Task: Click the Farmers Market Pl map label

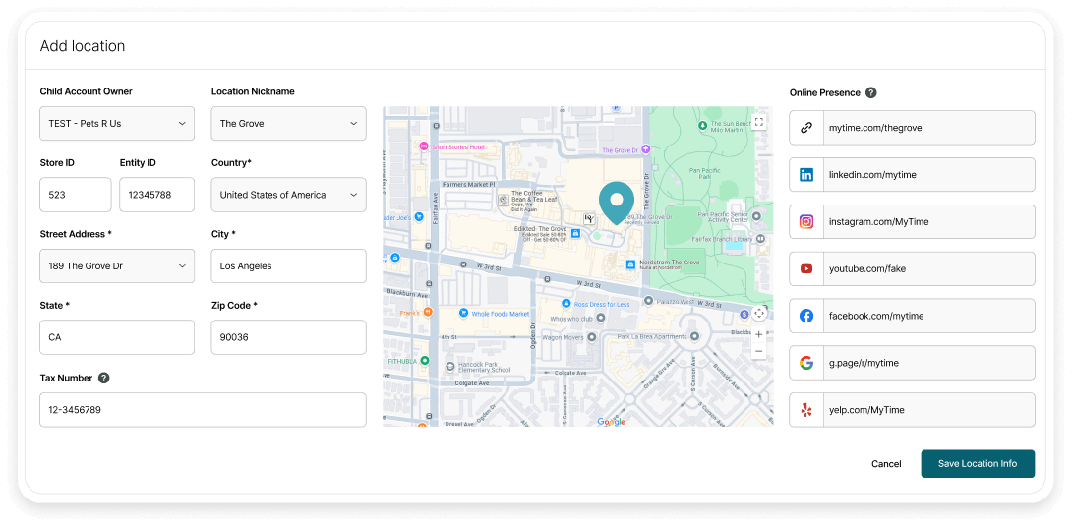Action: click(x=467, y=185)
